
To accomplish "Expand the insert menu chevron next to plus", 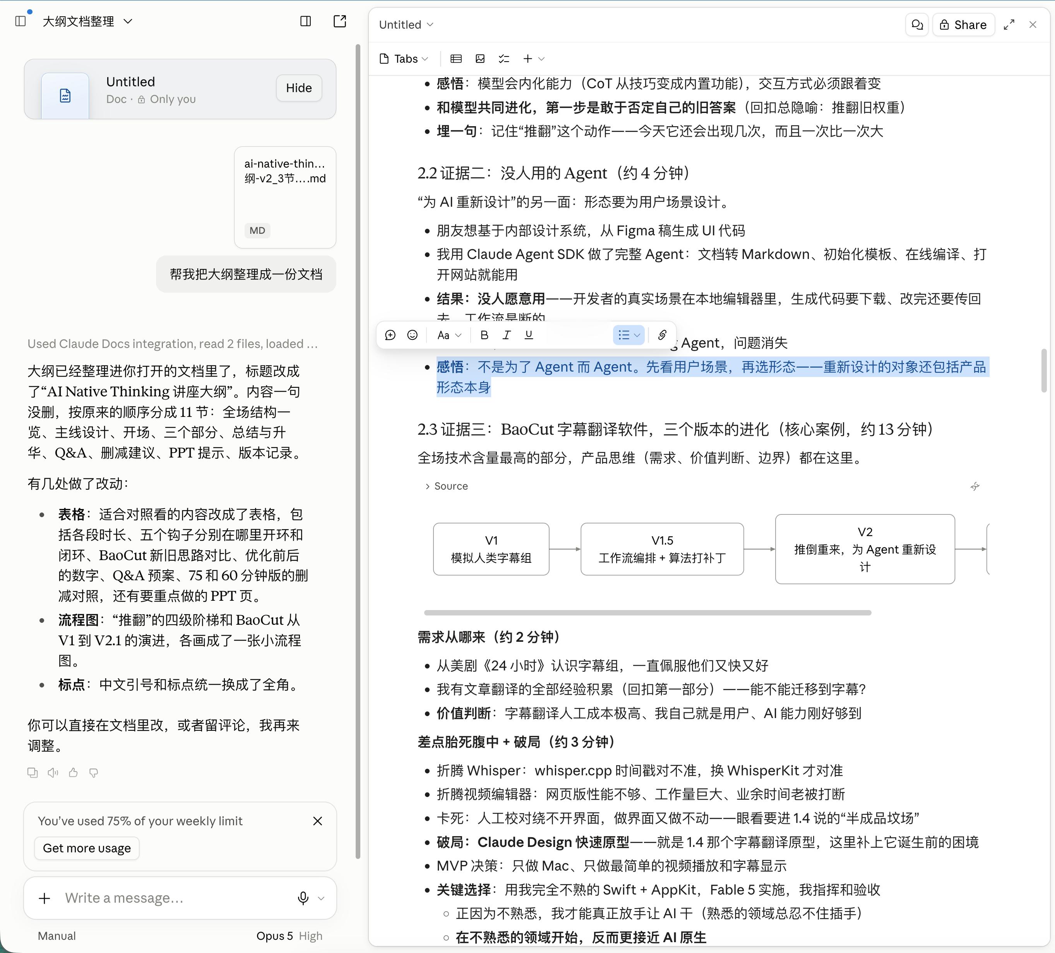I will 542,58.
